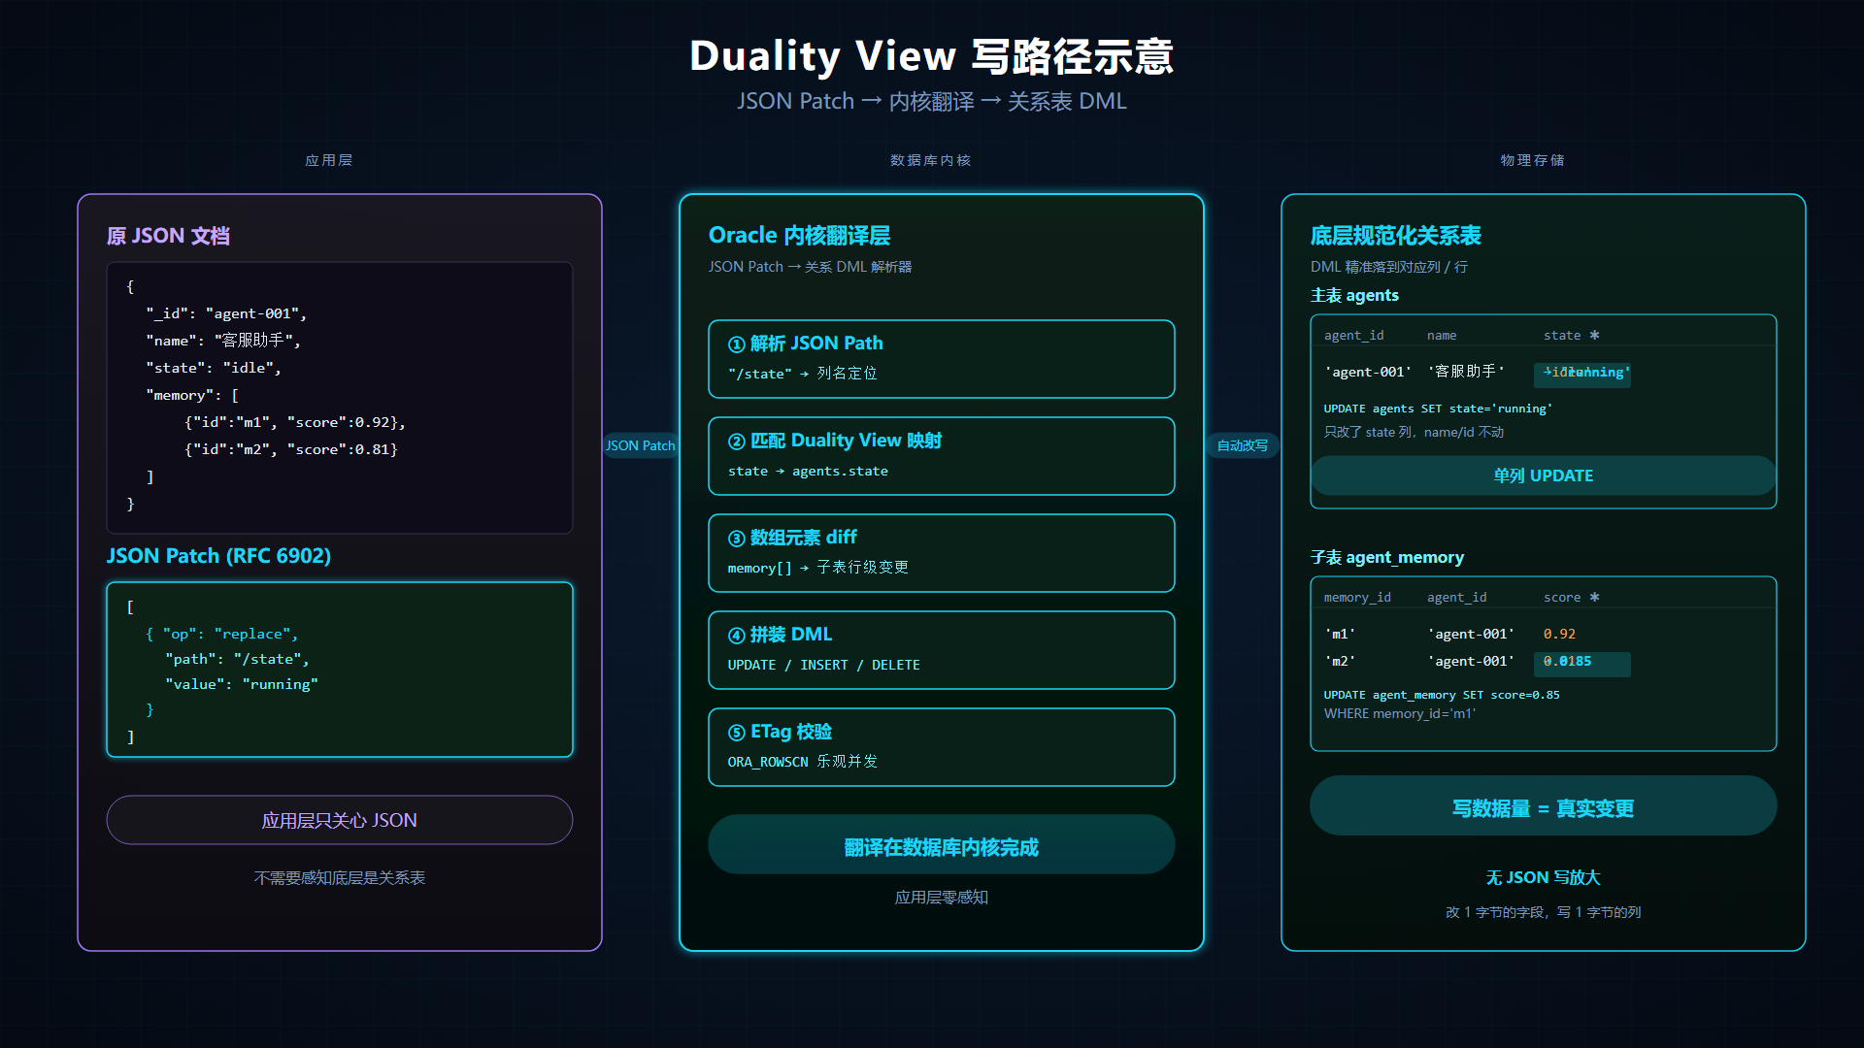1864x1048 pixels.
Task: Click the 写数据量 = 真实变更 banner
Action: [x=1544, y=805]
